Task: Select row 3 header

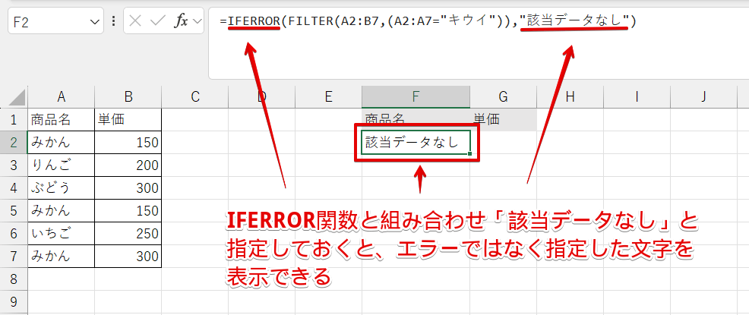Action: click(14, 165)
